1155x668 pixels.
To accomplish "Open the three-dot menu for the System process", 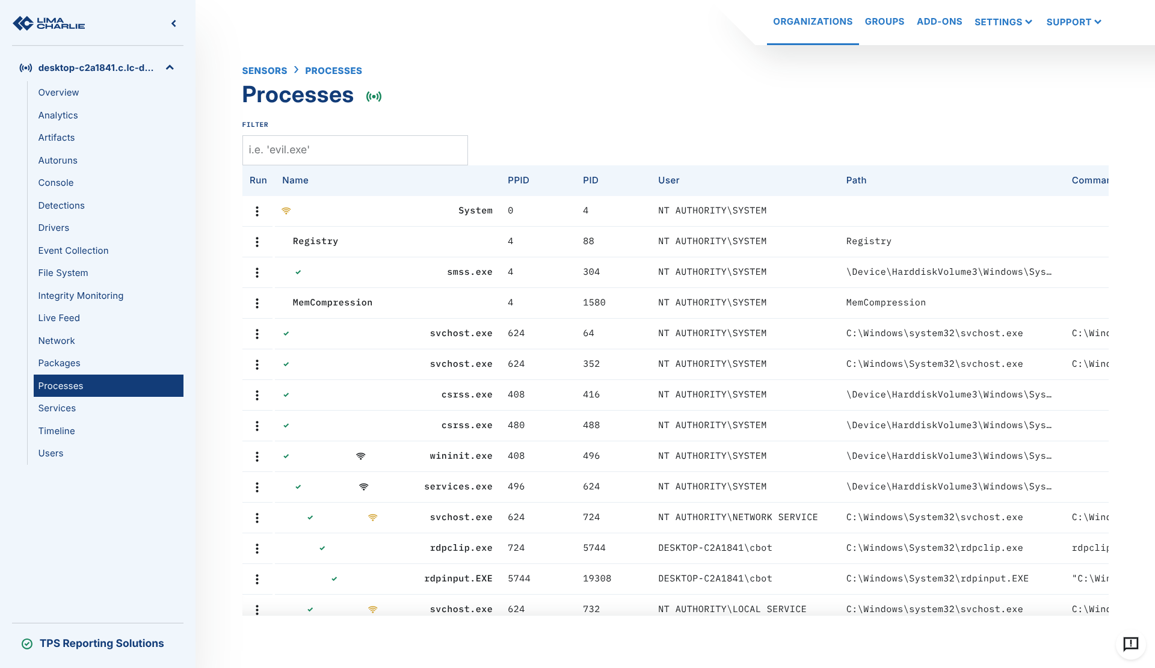I will 257,211.
